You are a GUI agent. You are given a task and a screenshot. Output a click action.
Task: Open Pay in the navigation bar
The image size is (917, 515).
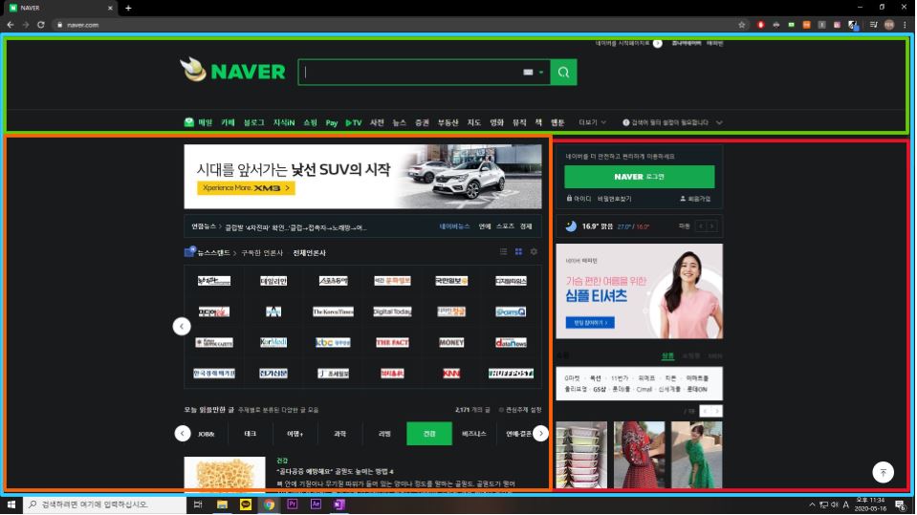[332, 122]
